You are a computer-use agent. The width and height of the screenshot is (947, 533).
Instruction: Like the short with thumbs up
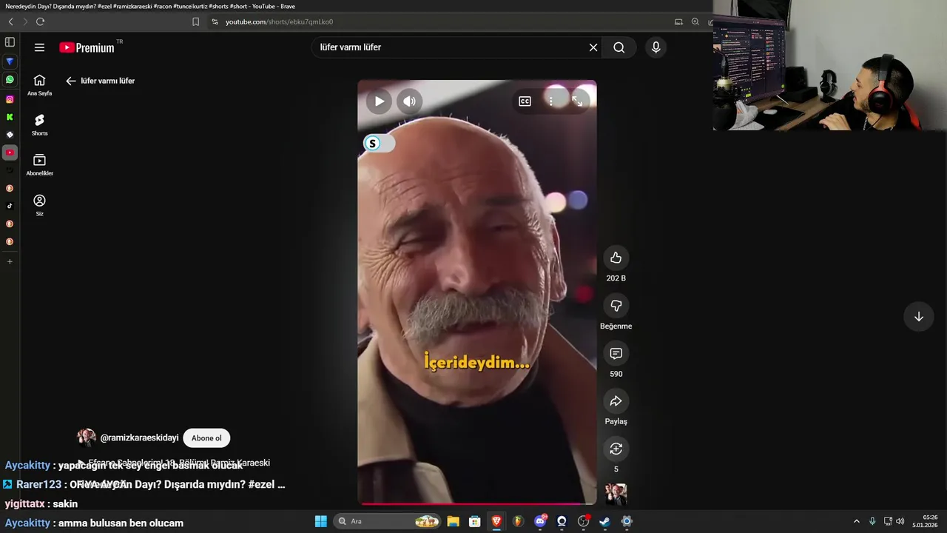tap(616, 258)
